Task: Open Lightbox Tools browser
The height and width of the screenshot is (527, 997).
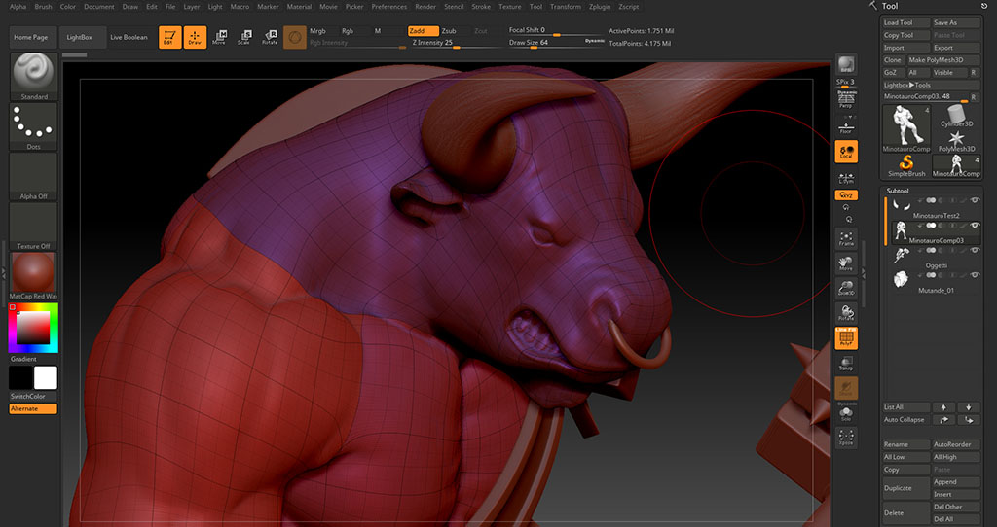Action: point(931,85)
